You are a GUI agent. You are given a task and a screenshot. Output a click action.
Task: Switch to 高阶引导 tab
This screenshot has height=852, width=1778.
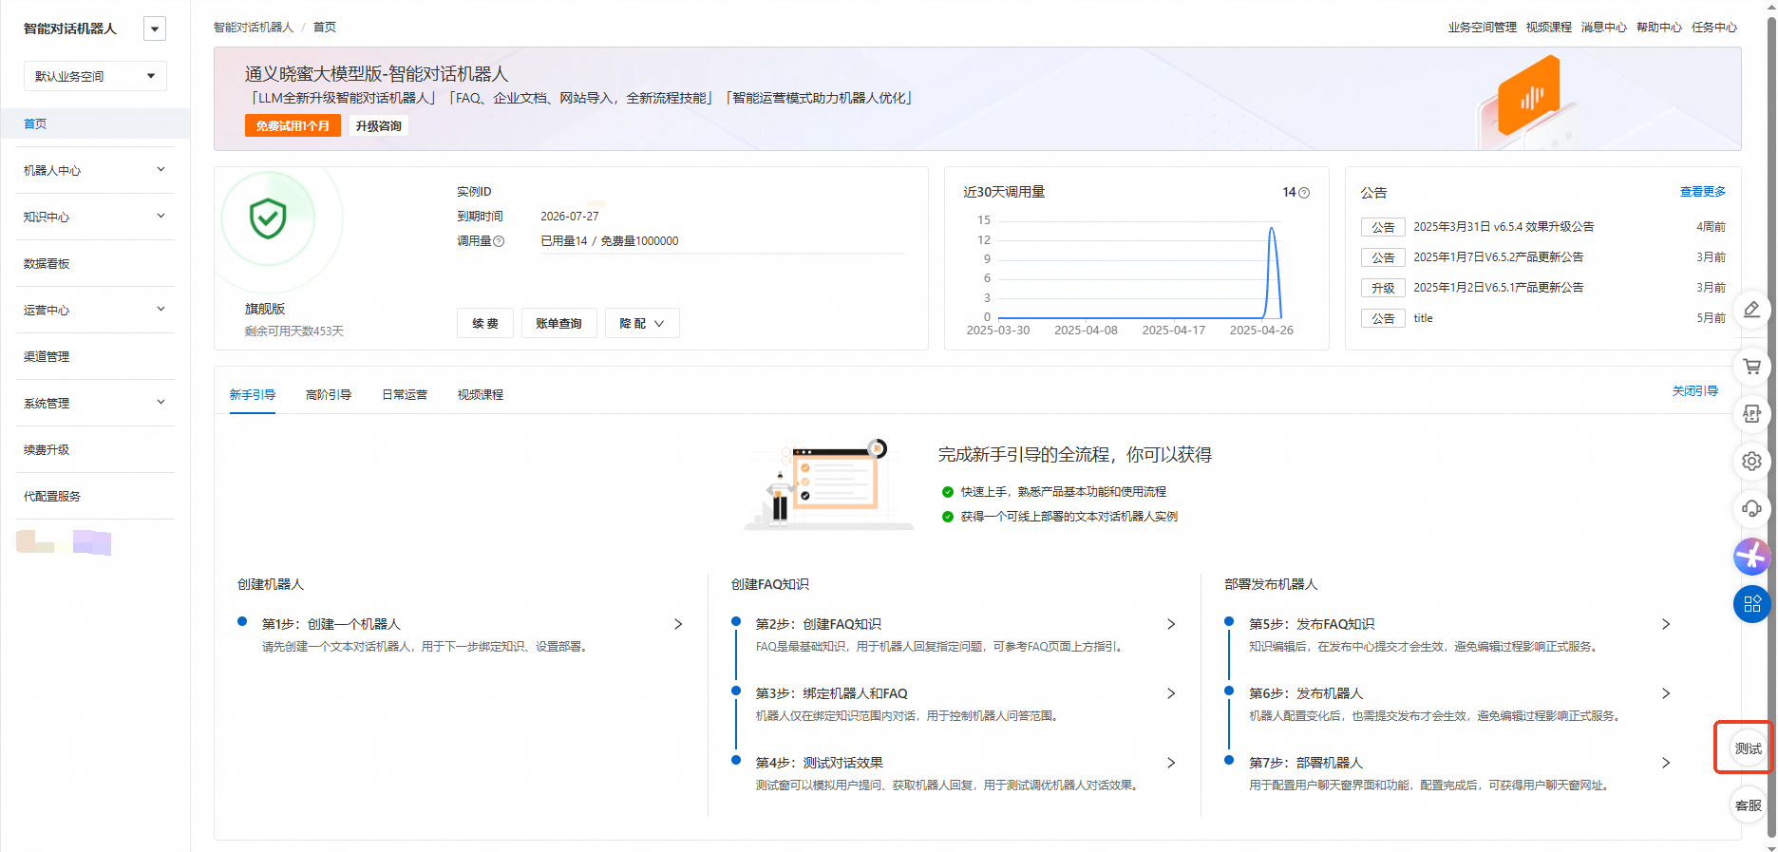click(x=329, y=394)
